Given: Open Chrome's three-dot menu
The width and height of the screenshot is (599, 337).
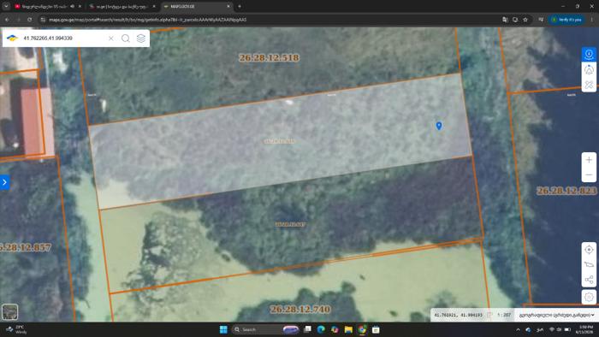Looking at the screenshot, I should 592,20.
